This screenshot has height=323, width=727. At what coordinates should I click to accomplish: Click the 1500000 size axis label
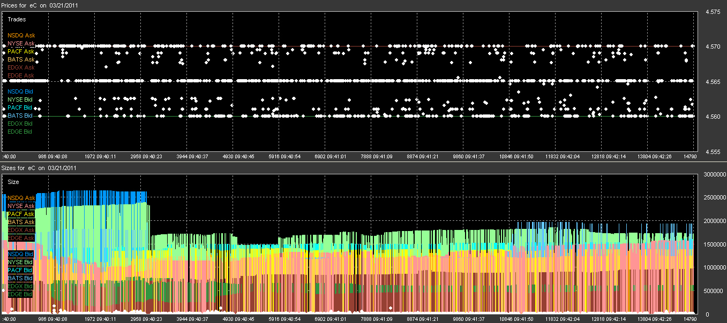[715, 244]
